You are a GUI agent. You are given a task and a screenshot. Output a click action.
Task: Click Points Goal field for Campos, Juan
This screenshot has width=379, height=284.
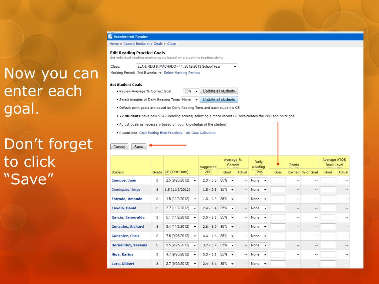click(278, 180)
